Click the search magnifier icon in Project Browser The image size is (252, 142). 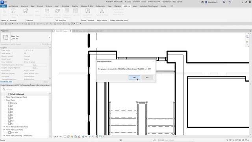(4, 90)
